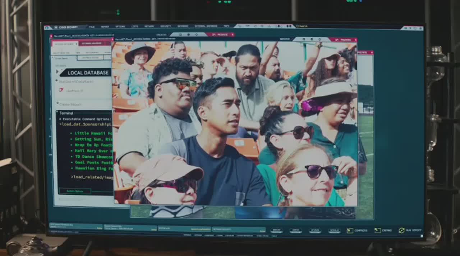Open the dropdown arrow on the first panel tab
This screenshot has height=256, width=460.
click(76, 44)
